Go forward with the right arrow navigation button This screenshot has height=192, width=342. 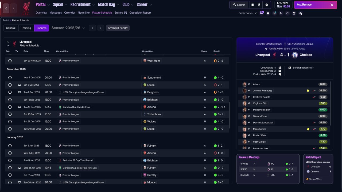tap(13, 8)
